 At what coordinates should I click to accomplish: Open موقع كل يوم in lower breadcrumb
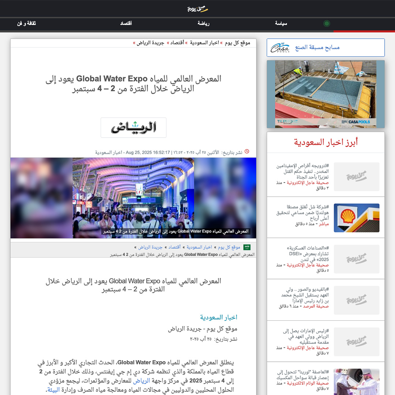pyautogui.click(x=229, y=247)
